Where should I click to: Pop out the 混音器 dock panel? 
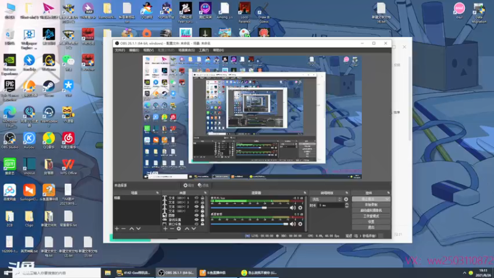[x=304, y=193]
